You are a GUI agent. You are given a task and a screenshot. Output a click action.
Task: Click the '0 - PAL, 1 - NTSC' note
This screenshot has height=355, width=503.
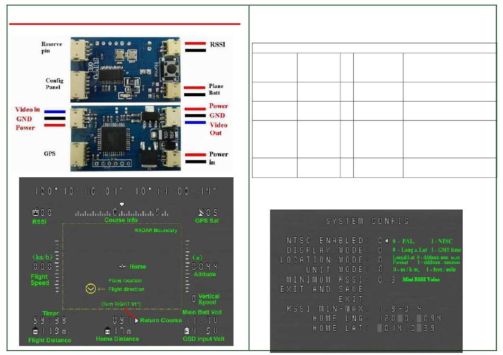423,241
